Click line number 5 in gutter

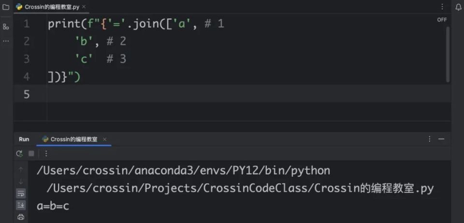click(27, 94)
